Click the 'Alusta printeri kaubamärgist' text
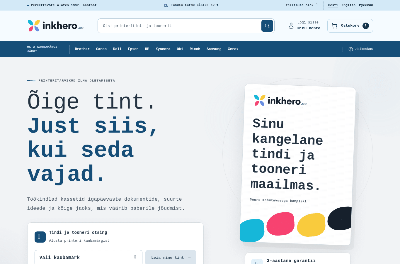This screenshot has height=264, width=400. 79,241
